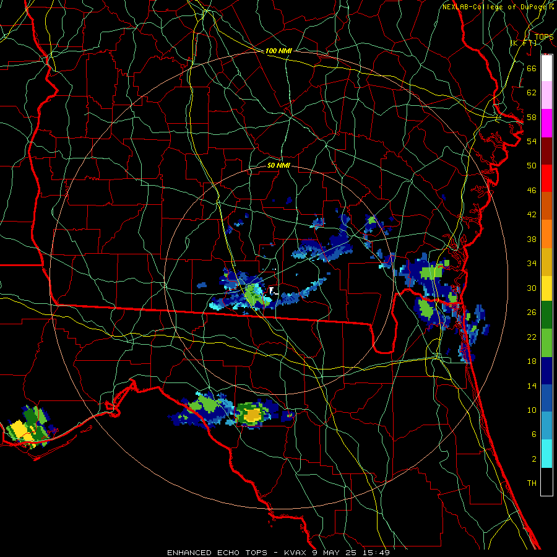Screen dimensions: 557x557
Task: Click the light blue swatch near 14
Action: [x=546, y=426]
